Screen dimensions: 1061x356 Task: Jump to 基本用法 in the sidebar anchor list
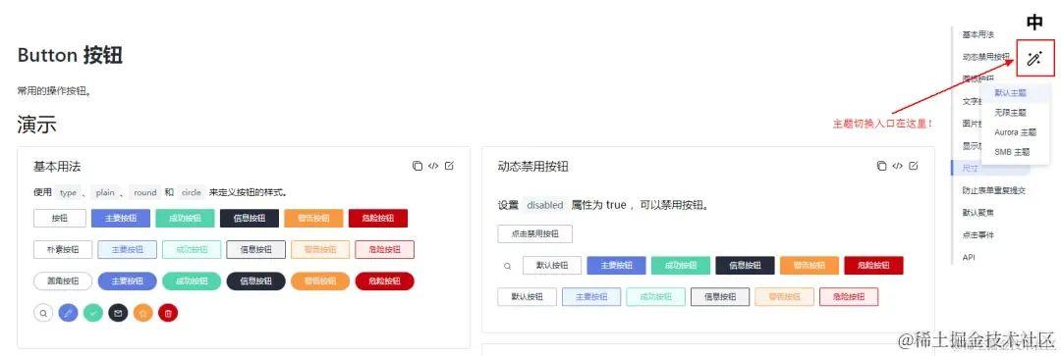pos(978,34)
